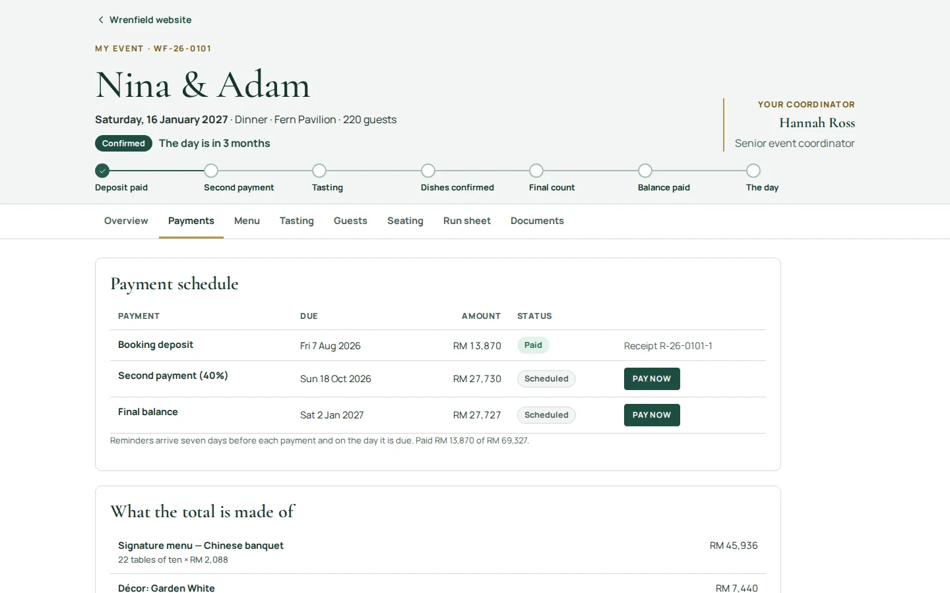This screenshot has width=950, height=593.
Task: Click the event code WF-26-0101
Action: pos(183,49)
